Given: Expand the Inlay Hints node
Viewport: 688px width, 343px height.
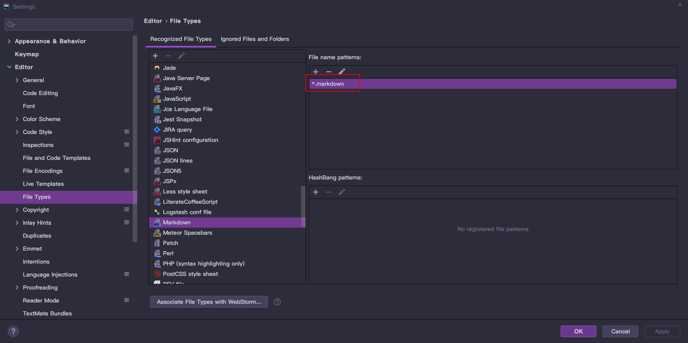Looking at the screenshot, I should pyautogui.click(x=17, y=223).
